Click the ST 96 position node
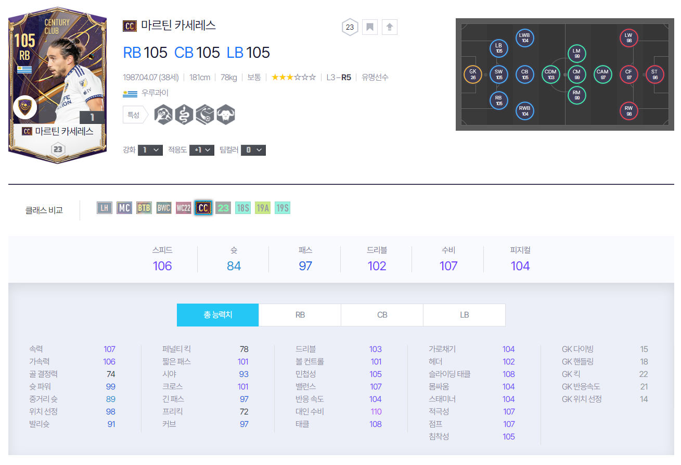Screen dimensions: 681x465 tap(654, 74)
